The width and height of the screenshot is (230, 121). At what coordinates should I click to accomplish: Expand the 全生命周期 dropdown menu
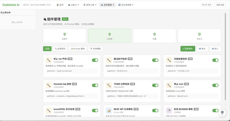pos(126,5)
